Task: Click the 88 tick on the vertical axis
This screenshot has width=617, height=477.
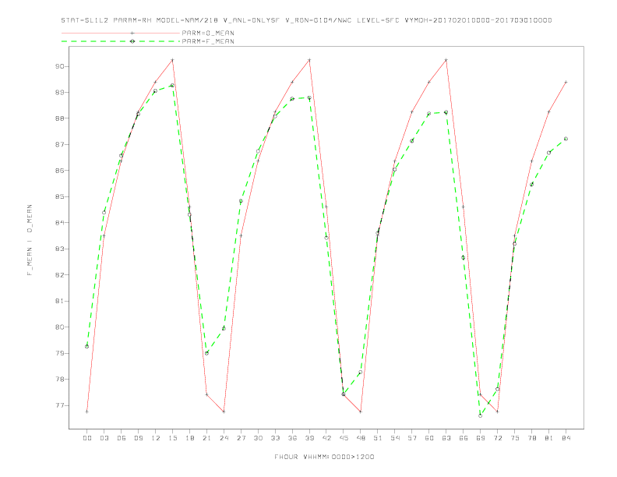Action: pyautogui.click(x=60, y=118)
